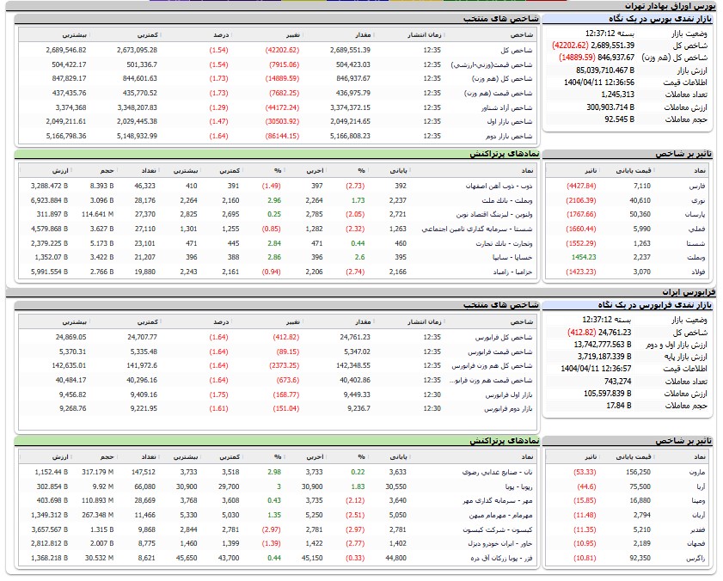
Task: Open the مارون symbol in Farabourse impact
Action: click(x=690, y=472)
